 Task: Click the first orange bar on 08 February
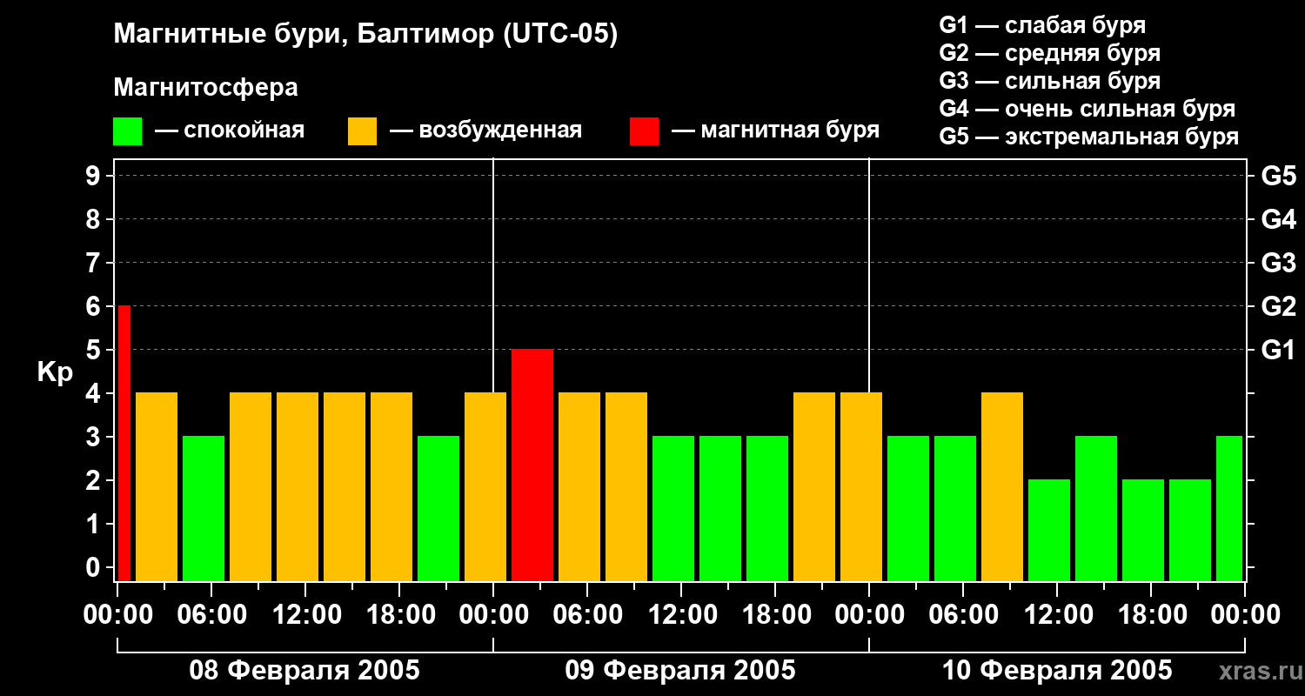pyautogui.click(x=157, y=485)
